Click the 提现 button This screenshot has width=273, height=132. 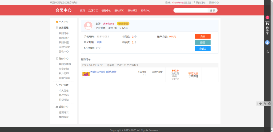(x=203, y=42)
